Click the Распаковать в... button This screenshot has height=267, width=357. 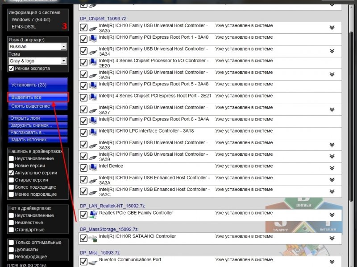coord(38,132)
